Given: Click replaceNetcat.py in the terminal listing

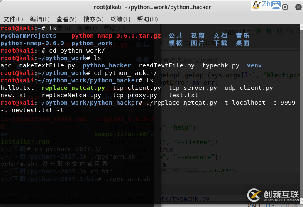Looking at the screenshot, I should pos(71,96).
